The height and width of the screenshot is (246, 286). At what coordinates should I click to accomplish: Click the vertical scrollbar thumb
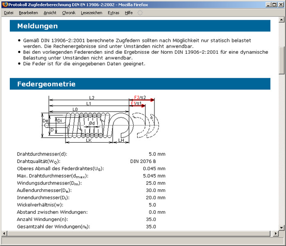click(x=282, y=60)
